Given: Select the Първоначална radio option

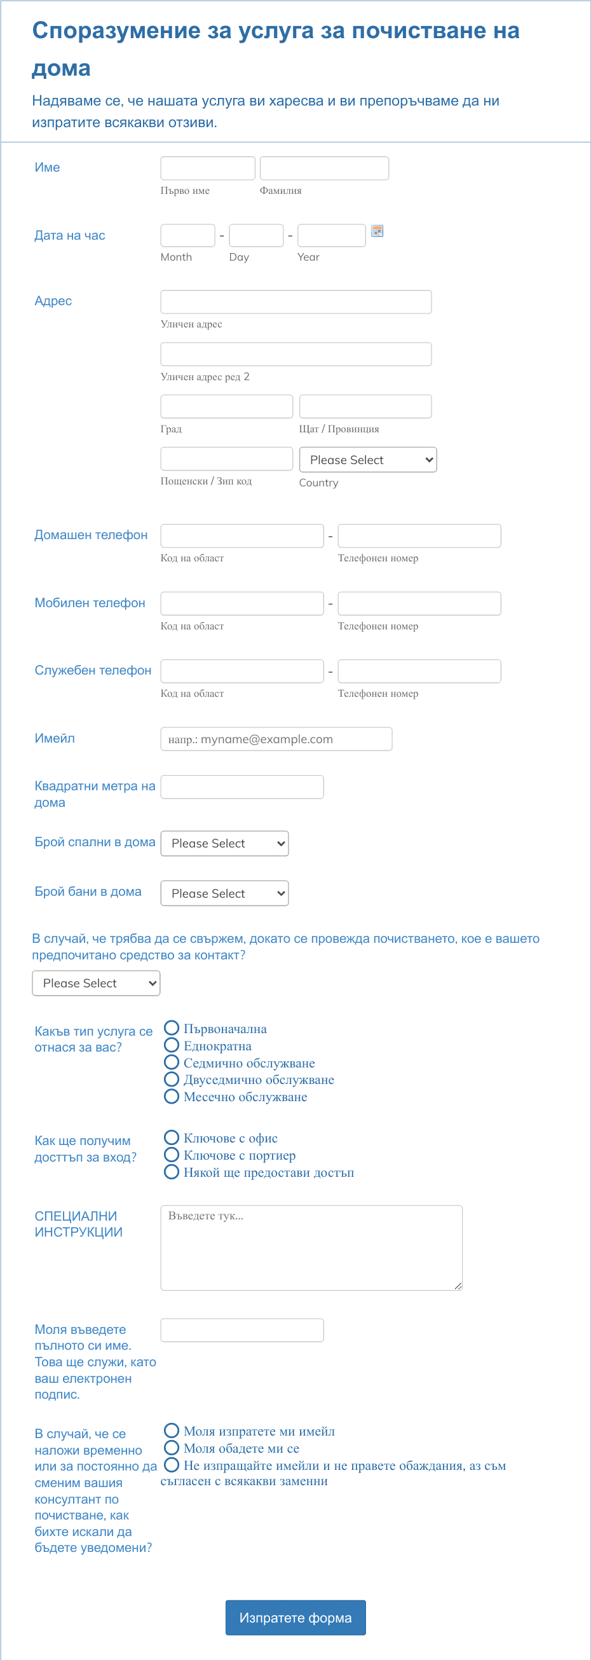Looking at the screenshot, I should [171, 1028].
